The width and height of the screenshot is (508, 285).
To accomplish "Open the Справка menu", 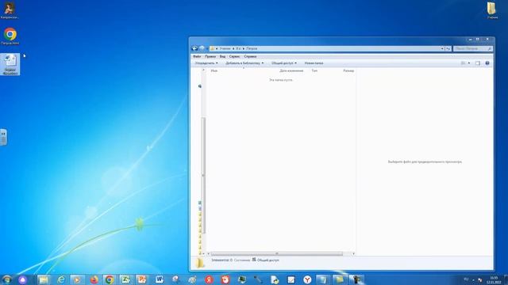I will click(250, 56).
